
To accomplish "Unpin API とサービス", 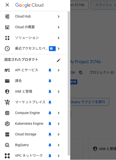I will click(50, 70).
